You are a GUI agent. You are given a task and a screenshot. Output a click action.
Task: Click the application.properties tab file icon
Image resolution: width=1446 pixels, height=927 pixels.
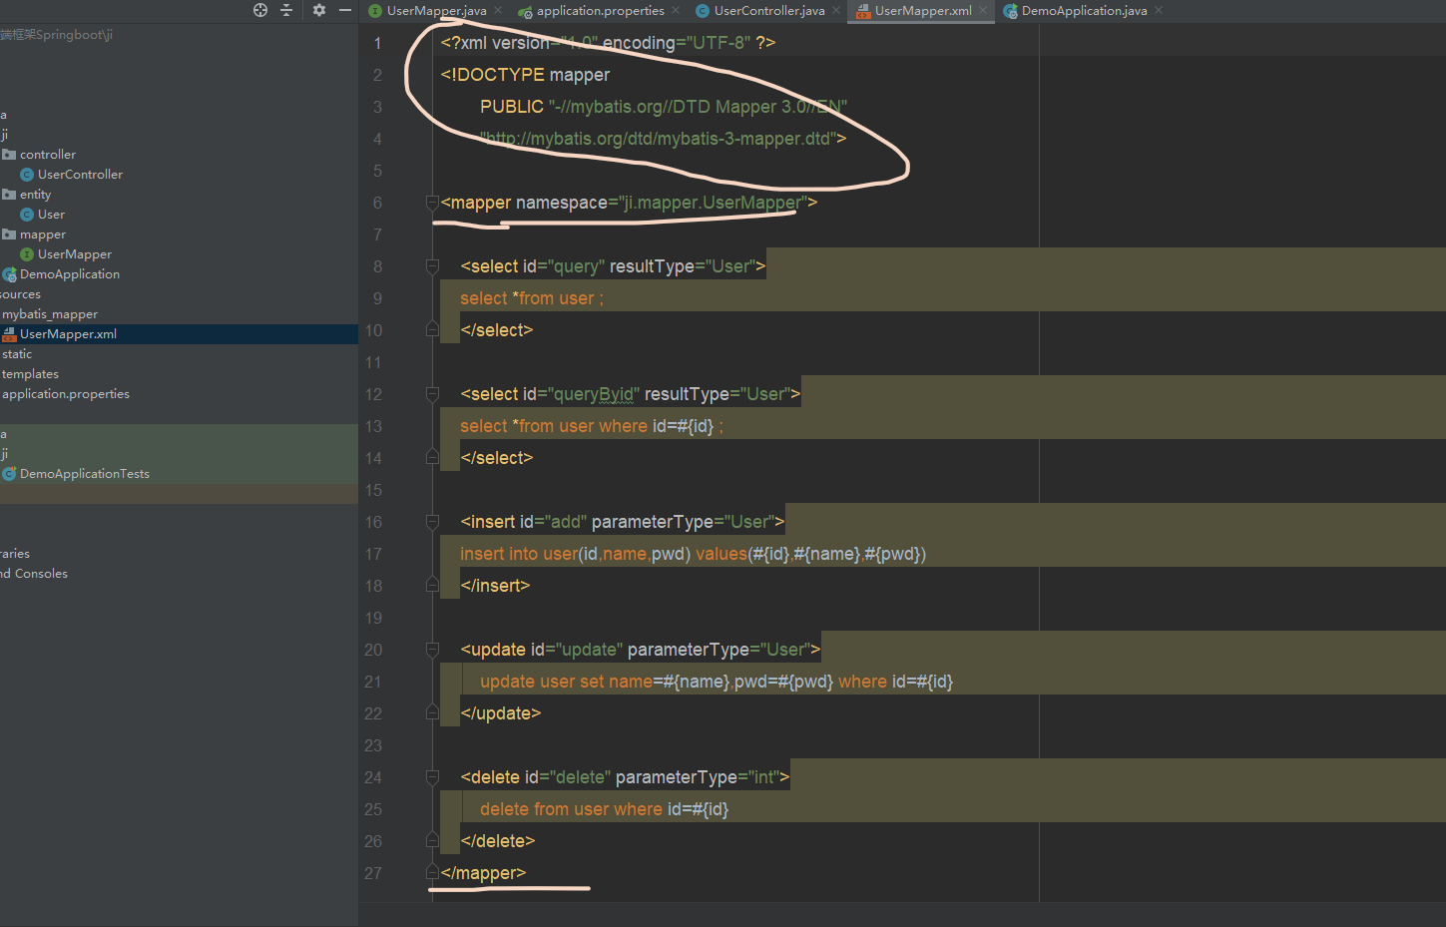[x=525, y=11]
